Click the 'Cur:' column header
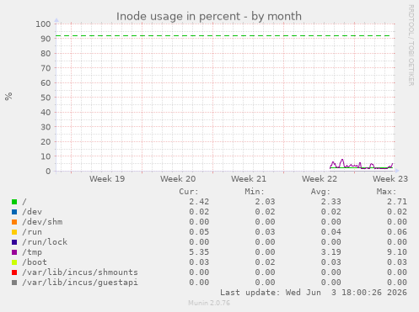 coord(189,192)
